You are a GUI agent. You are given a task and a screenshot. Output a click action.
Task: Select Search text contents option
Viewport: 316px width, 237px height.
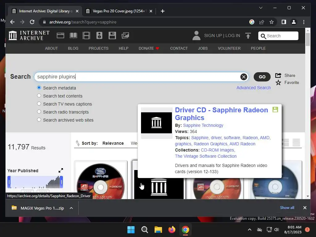[x=39, y=96]
